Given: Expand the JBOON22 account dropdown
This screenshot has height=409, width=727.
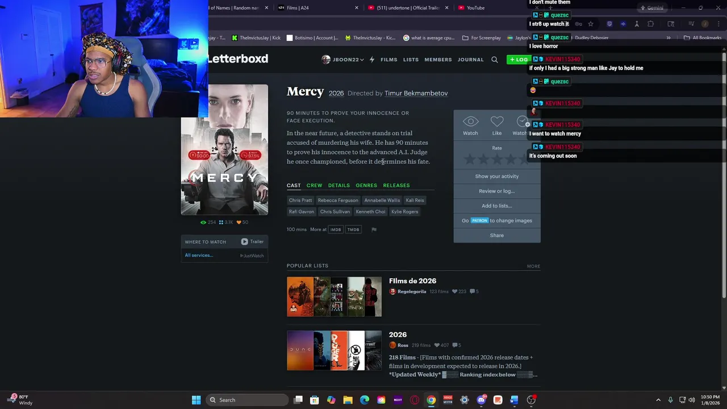Looking at the screenshot, I should pyautogui.click(x=342, y=60).
